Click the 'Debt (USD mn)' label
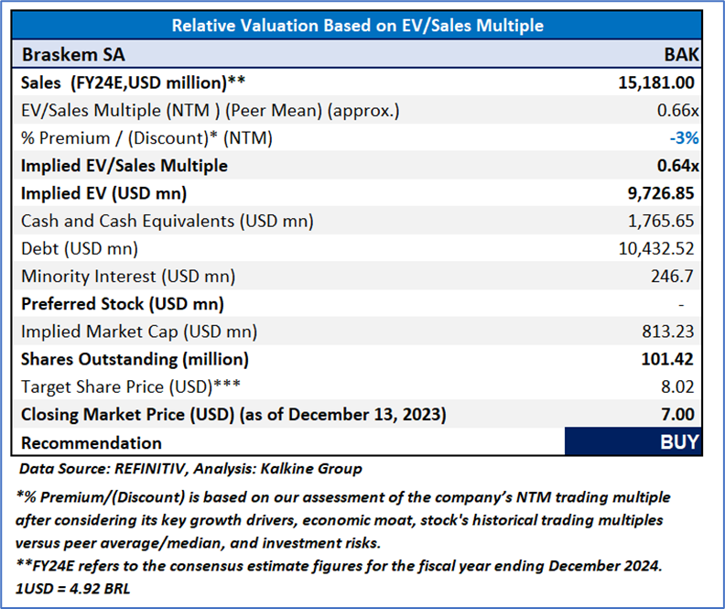The height and width of the screenshot is (609, 725). click(x=80, y=249)
